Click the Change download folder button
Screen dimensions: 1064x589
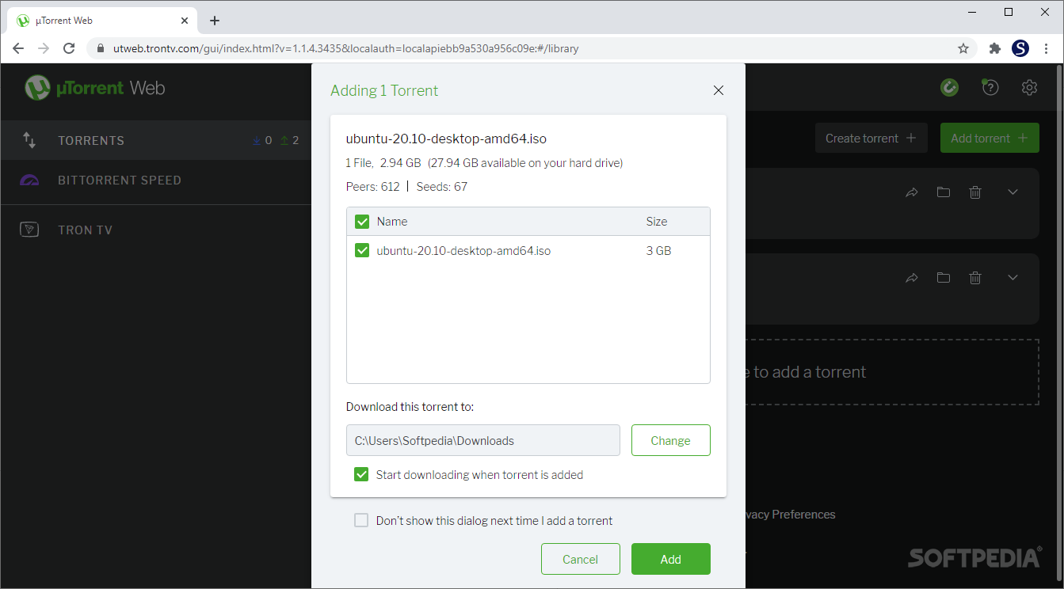click(x=671, y=440)
